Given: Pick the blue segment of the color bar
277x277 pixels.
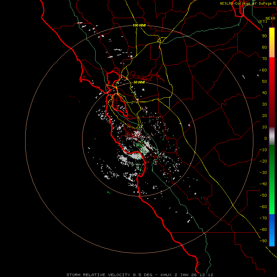Looking at the screenshot, I should pyautogui.click(x=272, y=230).
